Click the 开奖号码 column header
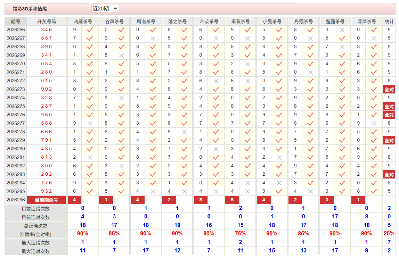Screen dimensions: 399x259 tap(47, 22)
